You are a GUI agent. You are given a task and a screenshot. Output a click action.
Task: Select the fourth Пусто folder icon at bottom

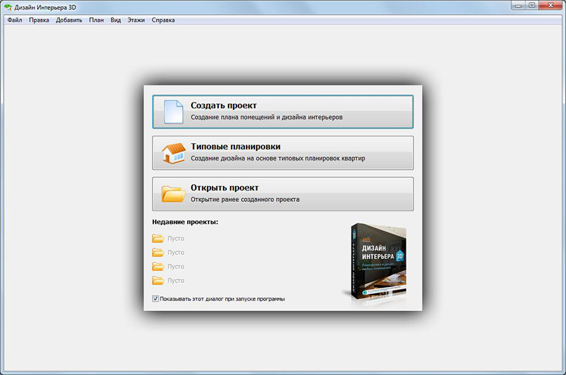(x=158, y=280)
